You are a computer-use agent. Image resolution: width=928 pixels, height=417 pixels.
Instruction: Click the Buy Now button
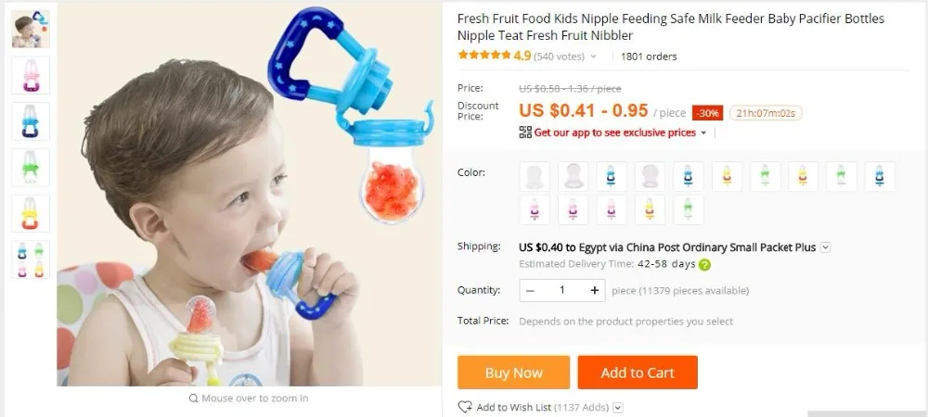(514, 373)
